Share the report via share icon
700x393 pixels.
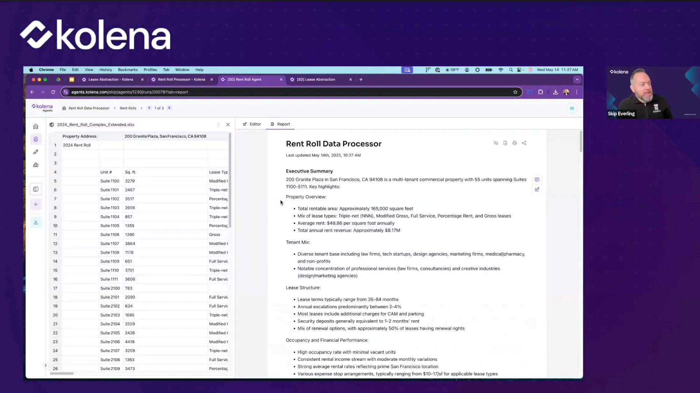[x=524, y=143]
